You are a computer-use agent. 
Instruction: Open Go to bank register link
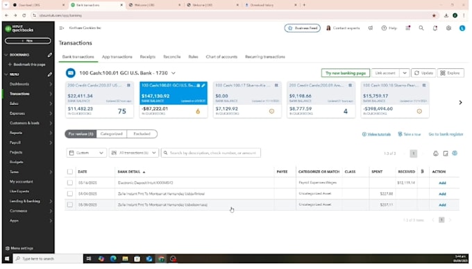446,134
